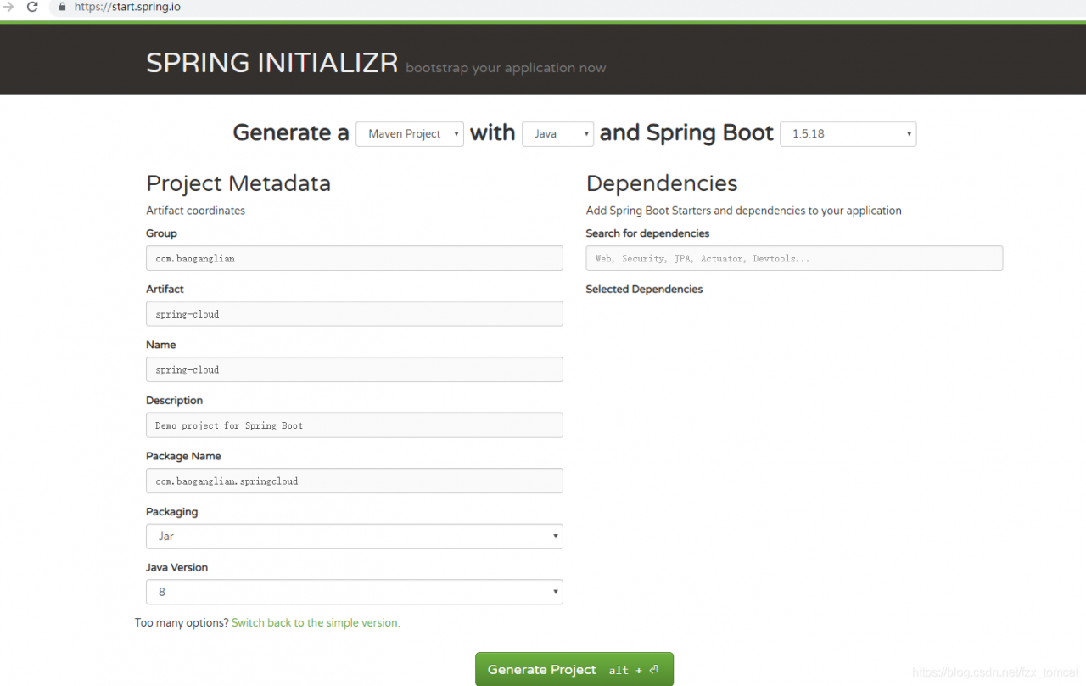
Task: Click into the Package Name field
Action: tap(355, 481)
